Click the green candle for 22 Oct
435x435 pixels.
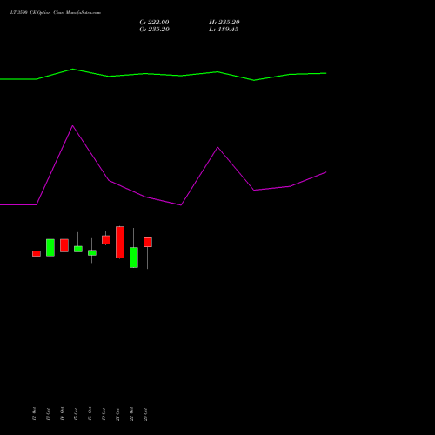click(x=134, y=258)
